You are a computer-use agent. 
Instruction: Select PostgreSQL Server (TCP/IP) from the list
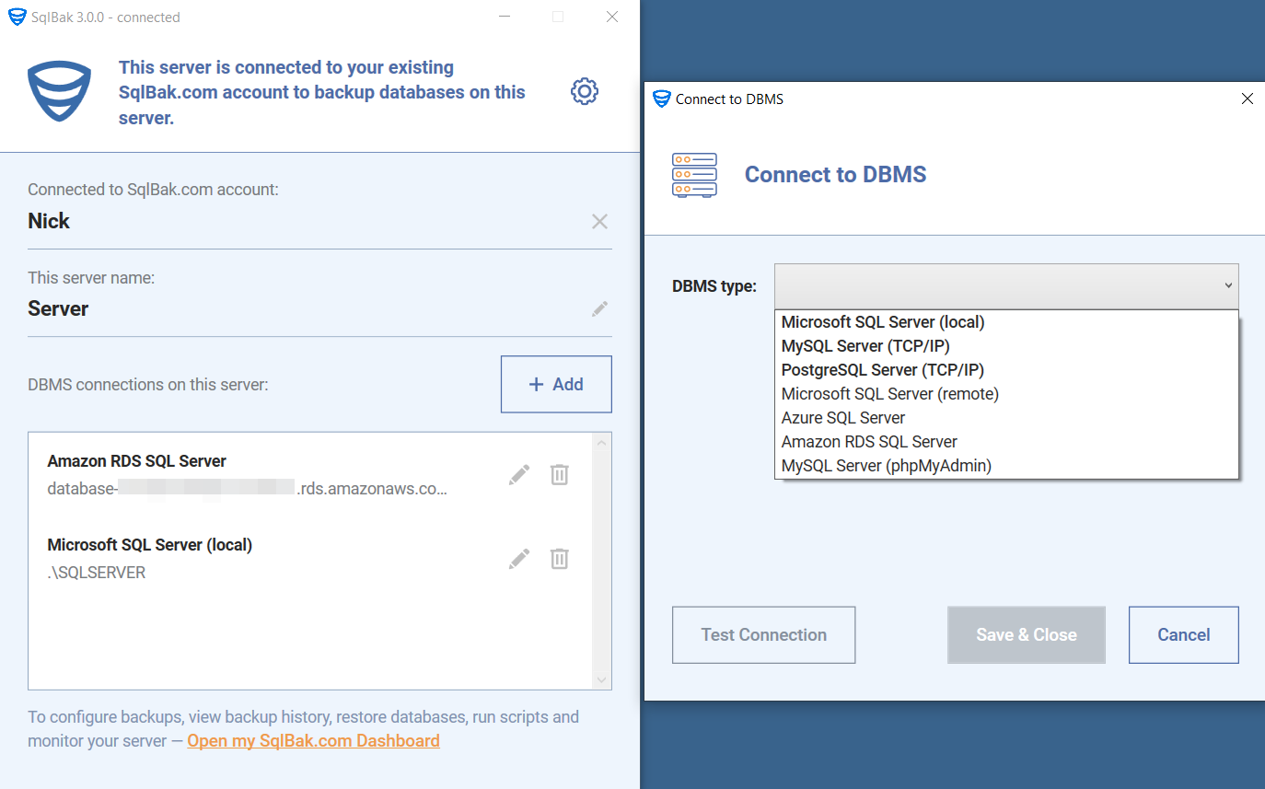point(882,369)
